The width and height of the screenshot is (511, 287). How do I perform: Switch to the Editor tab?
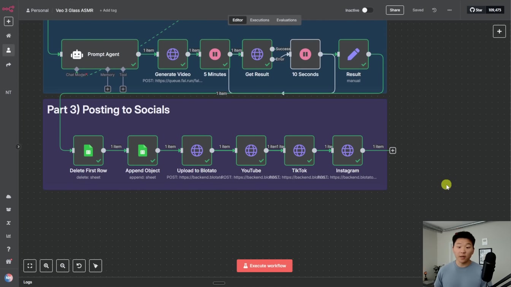(238, 20)
